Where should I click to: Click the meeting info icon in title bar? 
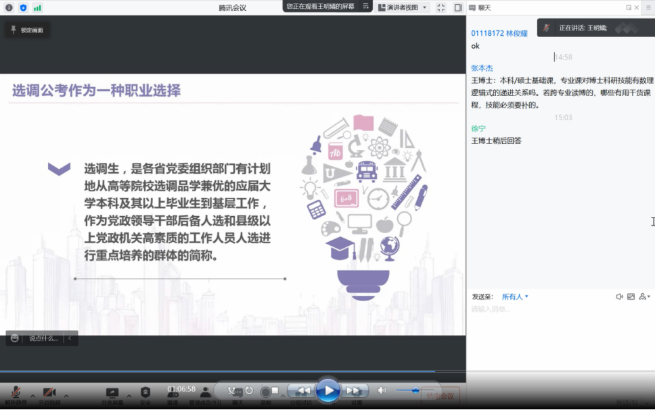[9, 7]
